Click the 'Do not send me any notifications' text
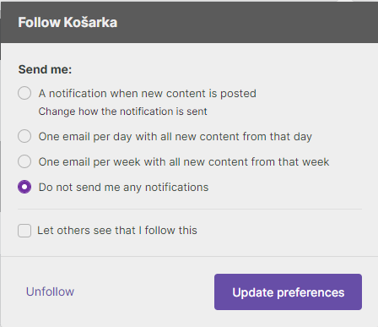The height and width of the screenshot is (327, 378). [x=123, y=188]
